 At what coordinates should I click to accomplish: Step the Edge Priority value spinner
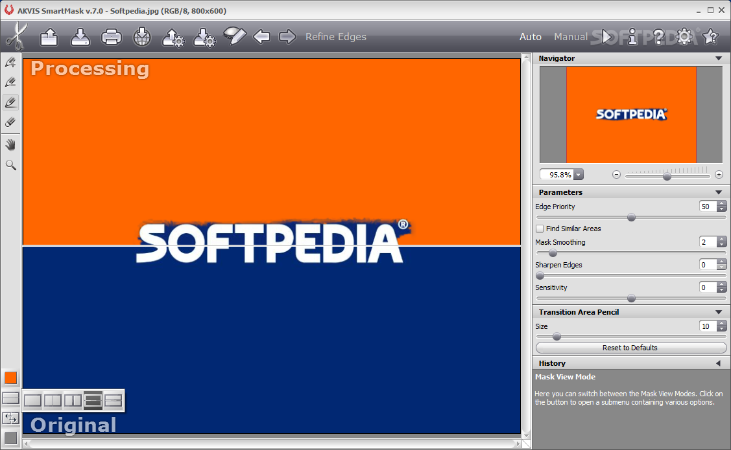click(x=722, y=207)
